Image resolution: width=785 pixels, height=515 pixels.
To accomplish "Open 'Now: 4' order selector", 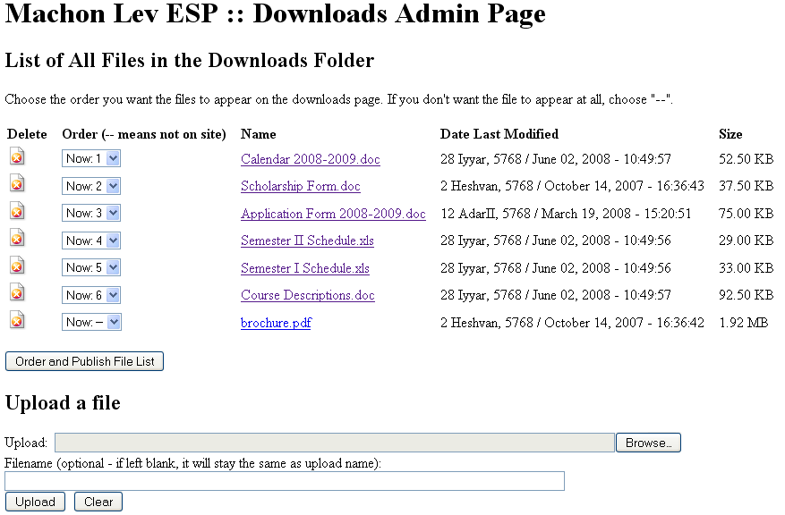I will coord(91,241).
